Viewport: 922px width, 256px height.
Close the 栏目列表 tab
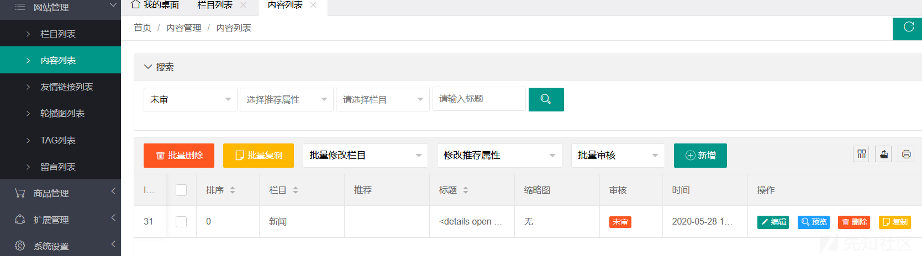point(243,5)
